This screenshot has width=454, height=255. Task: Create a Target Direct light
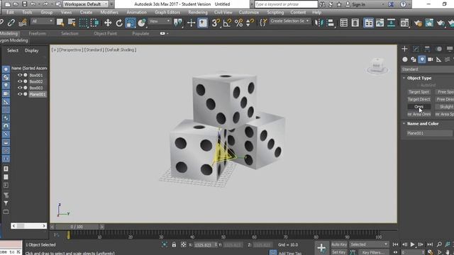coord(419,99)
